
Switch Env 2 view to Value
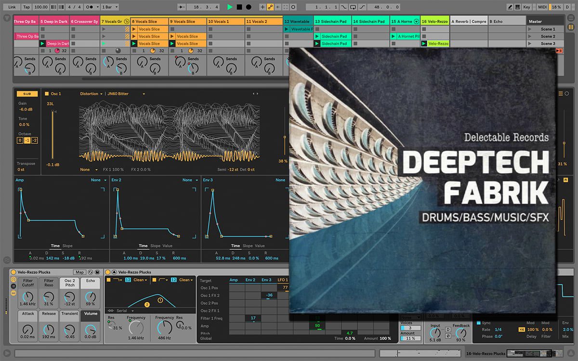point(167,245)
